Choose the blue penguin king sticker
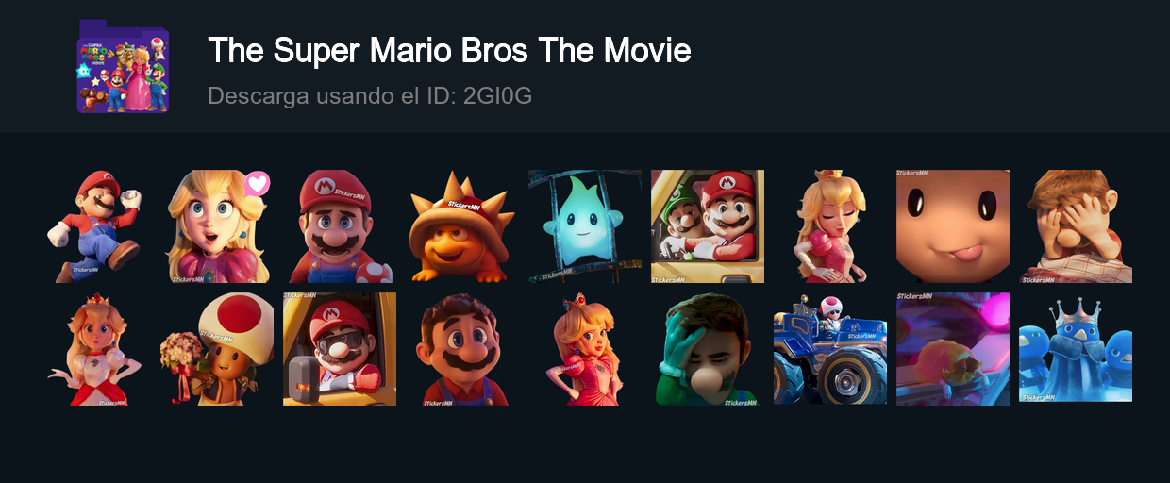1170x483 pixels. click(1076, 349)
